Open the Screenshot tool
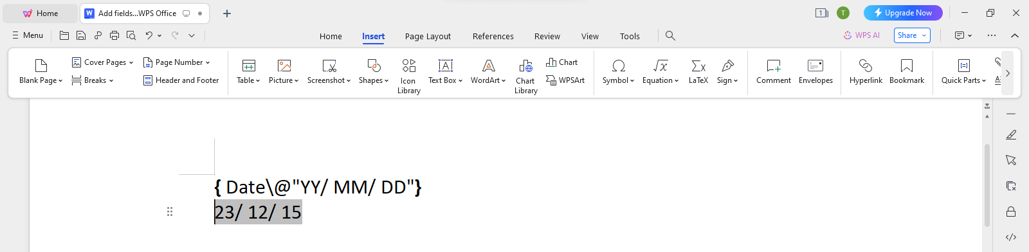The width and height of the screenshot is (1029, 252). point(329,71)
